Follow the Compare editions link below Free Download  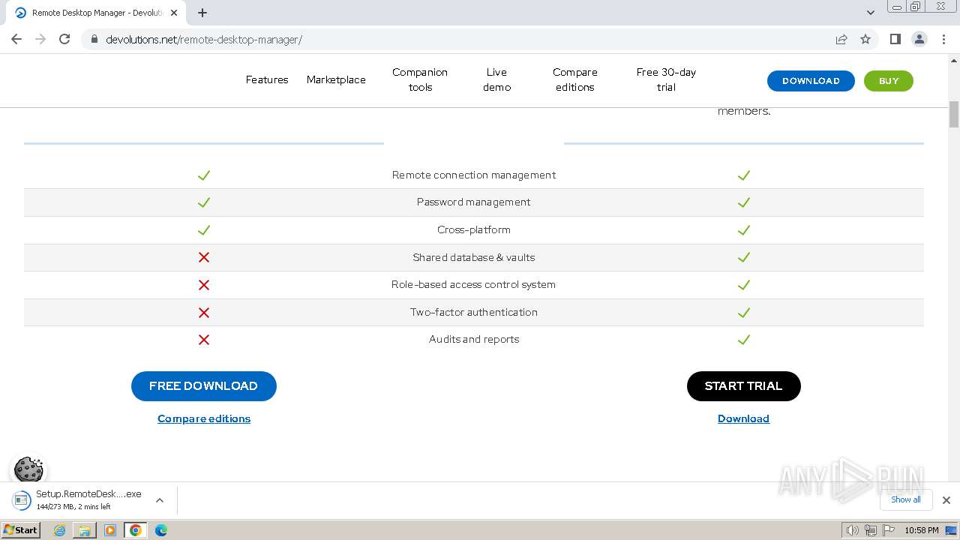204,418
